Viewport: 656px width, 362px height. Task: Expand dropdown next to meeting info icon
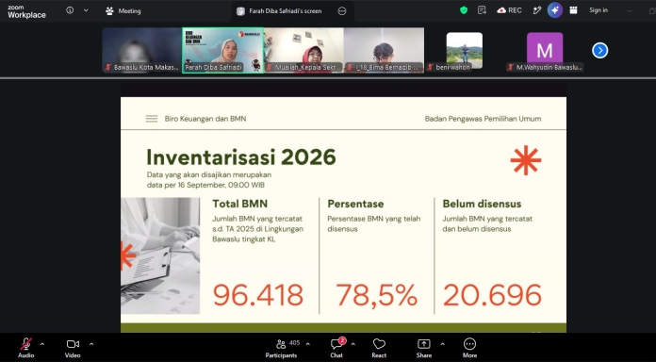(86, 10)
